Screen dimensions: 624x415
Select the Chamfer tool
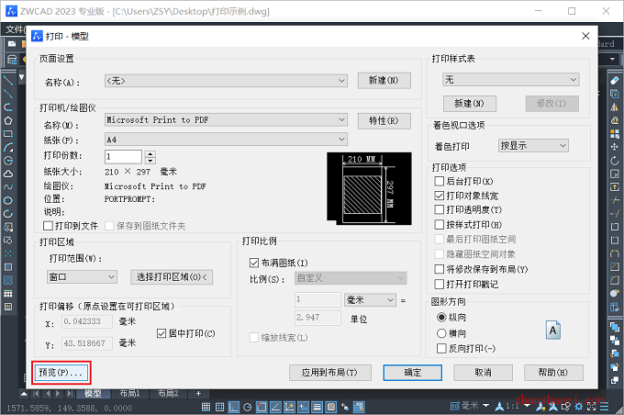[615, 267]
